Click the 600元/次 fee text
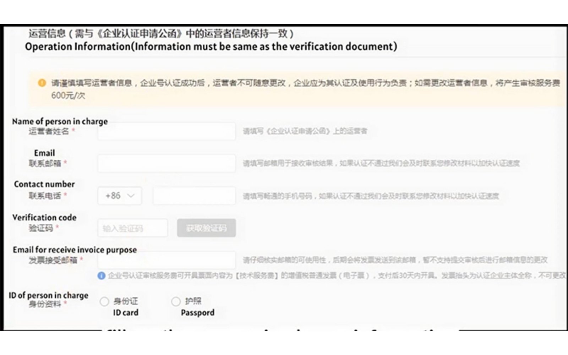 (68, 95)
